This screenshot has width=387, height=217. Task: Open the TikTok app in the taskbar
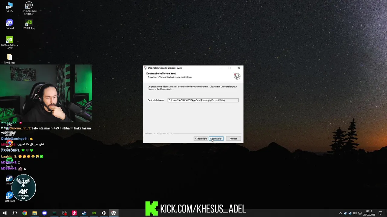coord(74,213)
